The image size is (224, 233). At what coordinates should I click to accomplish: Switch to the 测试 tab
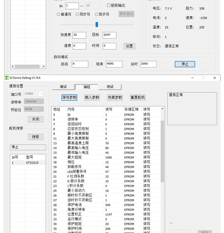pos(110,87)
